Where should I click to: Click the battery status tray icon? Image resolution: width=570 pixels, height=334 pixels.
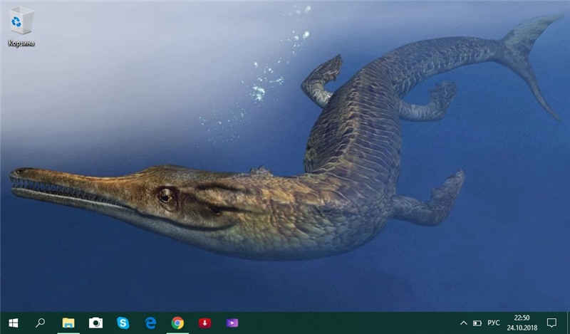(477, 323)
